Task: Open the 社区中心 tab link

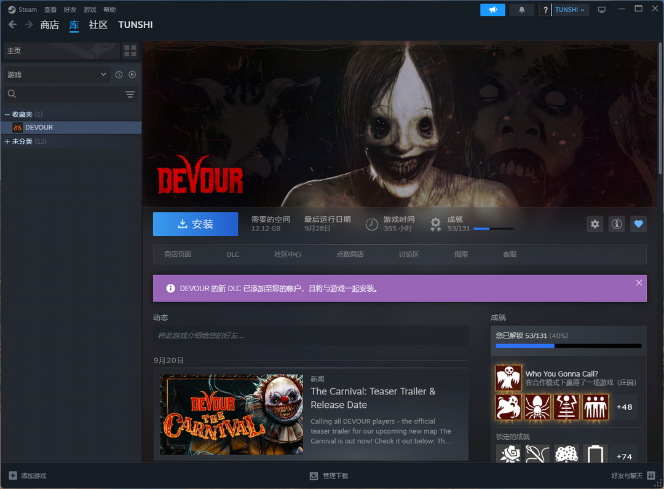Action: (x=287, y=254)
